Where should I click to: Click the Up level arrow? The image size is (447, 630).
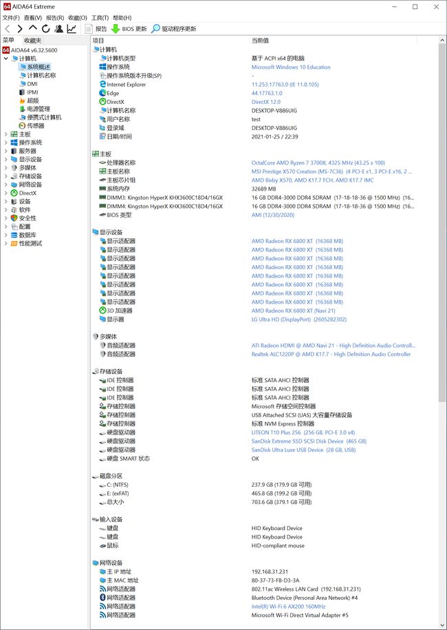point(33,28)
